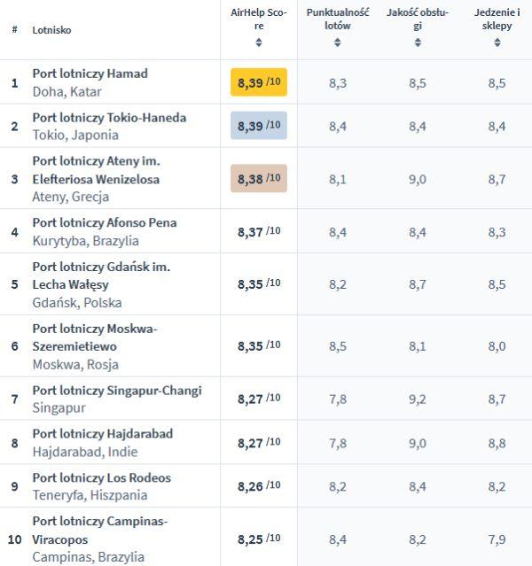Open Port lotniczy Hajdarabad entry
The image size is (532, 566).
coord(102,434)
